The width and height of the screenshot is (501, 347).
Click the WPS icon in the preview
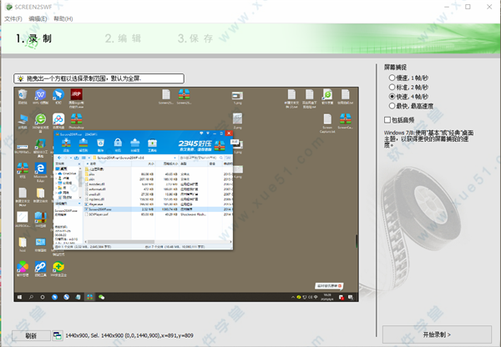[x=41, y=97]
